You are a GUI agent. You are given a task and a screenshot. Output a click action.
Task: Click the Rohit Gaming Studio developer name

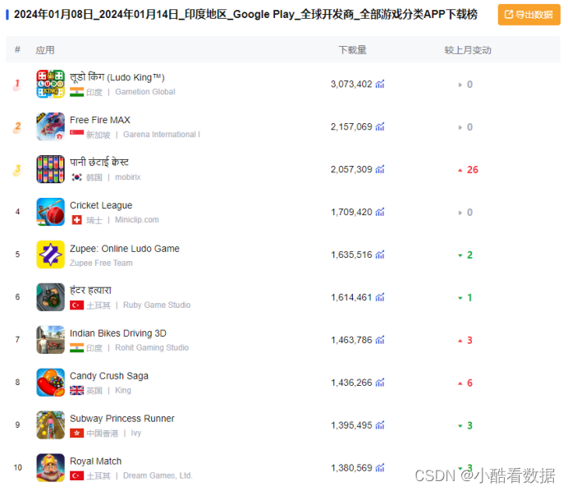[x=152, y=348]
